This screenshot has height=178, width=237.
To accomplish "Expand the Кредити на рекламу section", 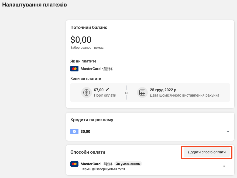I will [x=228, y=131].
